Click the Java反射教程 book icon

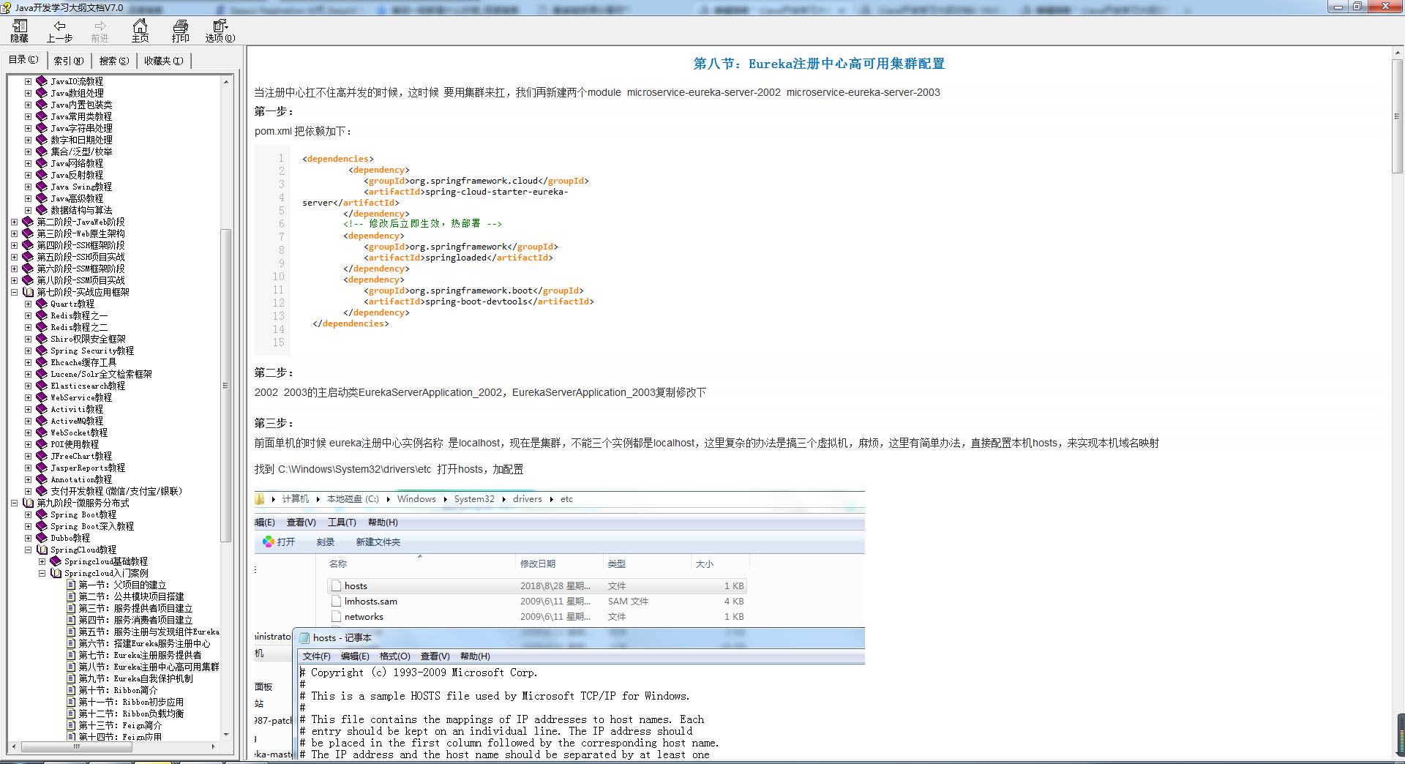click(x=42, y=175)
